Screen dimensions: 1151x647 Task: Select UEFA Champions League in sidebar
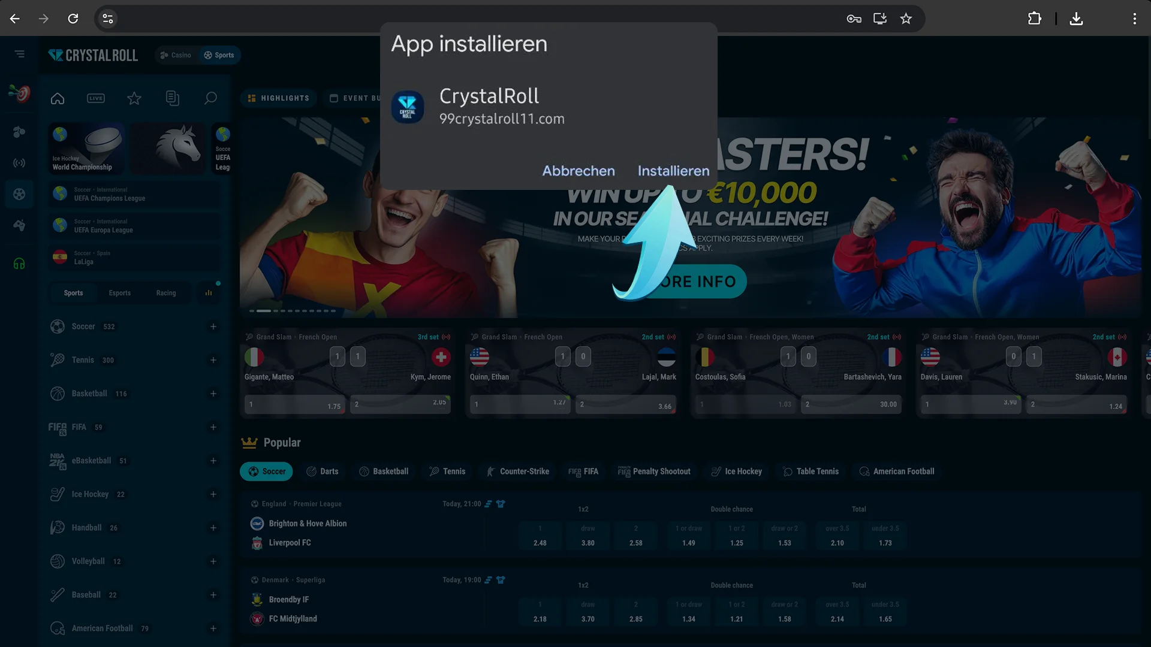[x=134, y=194]
